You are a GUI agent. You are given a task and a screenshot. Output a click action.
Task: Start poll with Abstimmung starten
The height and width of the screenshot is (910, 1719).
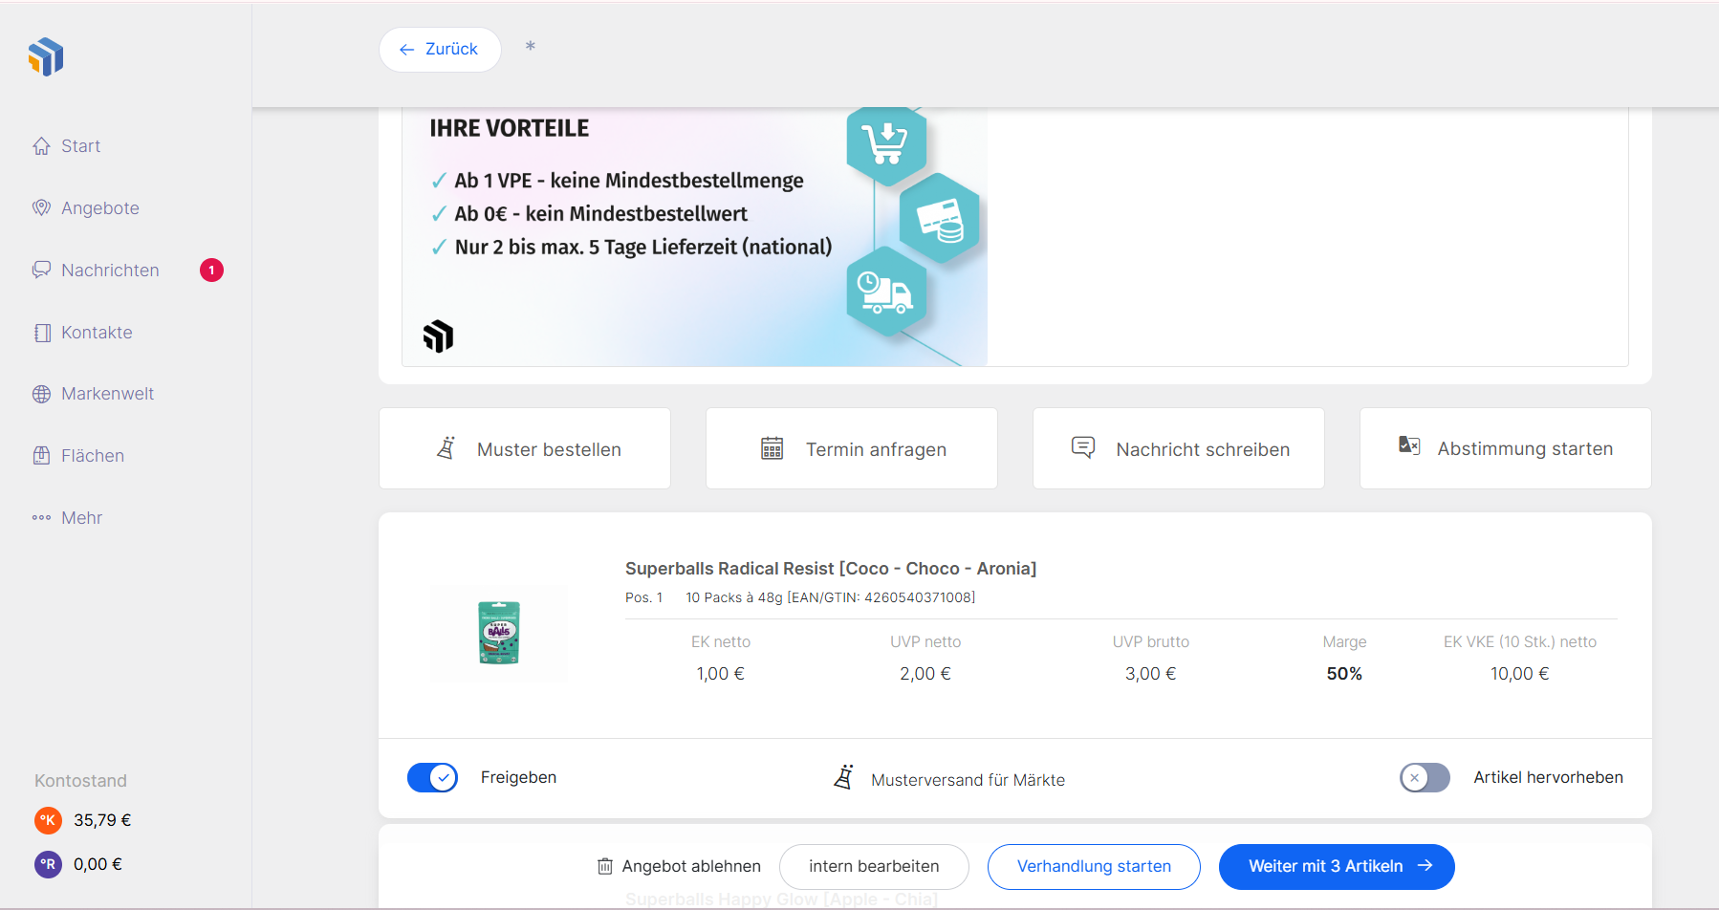point(1506,449)
